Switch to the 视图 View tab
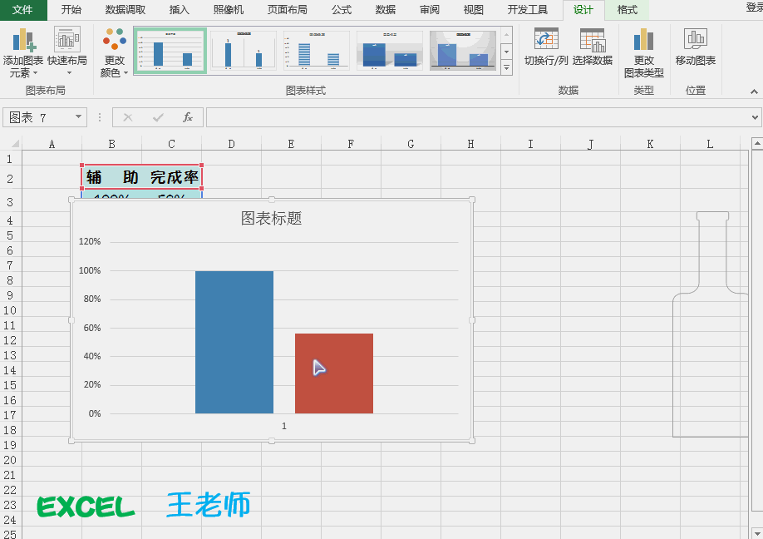The image size is (763, 539). (474, 10)
